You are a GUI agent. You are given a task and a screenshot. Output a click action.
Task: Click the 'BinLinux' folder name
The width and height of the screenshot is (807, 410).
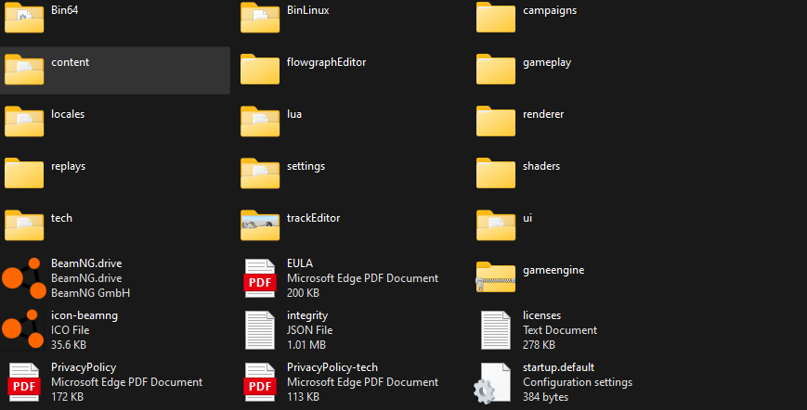pos(307,10)
